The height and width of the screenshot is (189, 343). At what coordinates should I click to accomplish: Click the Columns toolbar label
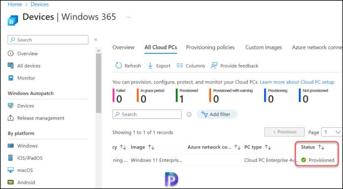coord(195,66)
